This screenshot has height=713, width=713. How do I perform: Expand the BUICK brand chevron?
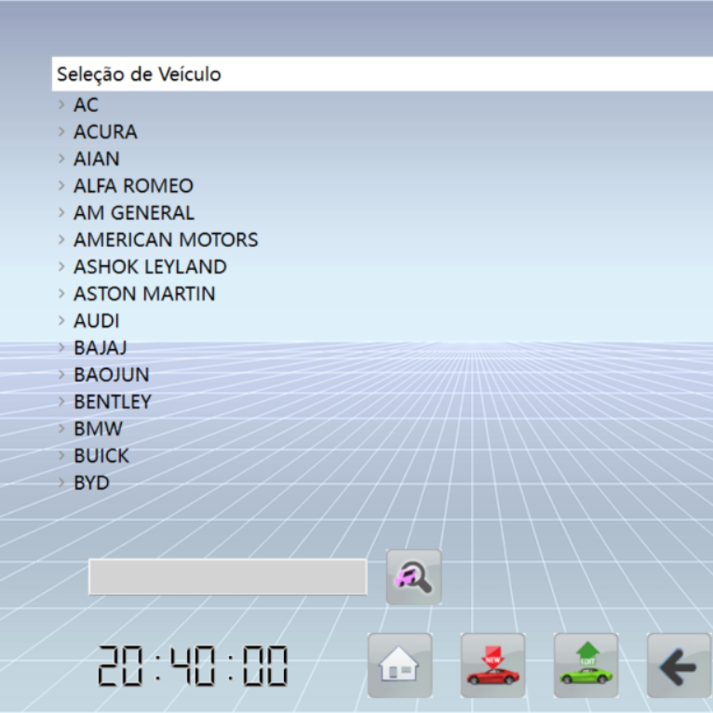click(61, 455)
